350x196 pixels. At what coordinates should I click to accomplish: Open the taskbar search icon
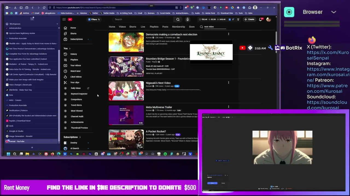15,154
